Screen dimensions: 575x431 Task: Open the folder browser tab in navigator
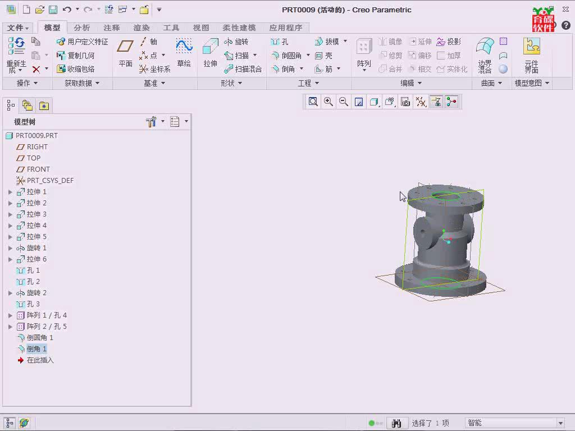pyautogui.click(x=27, y=106)
